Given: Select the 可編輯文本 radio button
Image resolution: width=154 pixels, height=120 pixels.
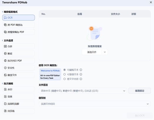Looking at the screenshot, I should (65, 70).
